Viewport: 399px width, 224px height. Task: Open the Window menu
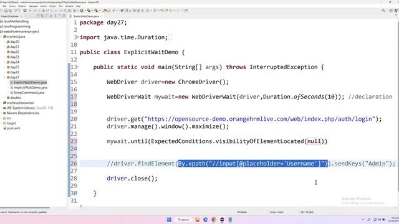tap(69, 6)
